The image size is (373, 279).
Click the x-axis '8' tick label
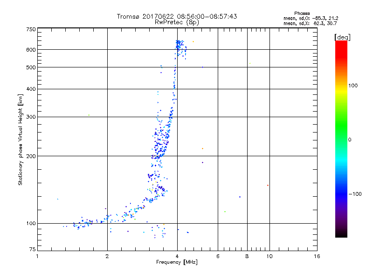click(x=247, y=256)
